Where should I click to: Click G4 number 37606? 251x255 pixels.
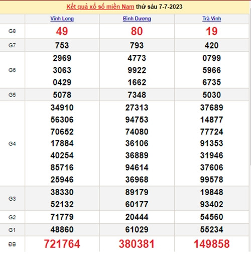click(x=212, y=167)
